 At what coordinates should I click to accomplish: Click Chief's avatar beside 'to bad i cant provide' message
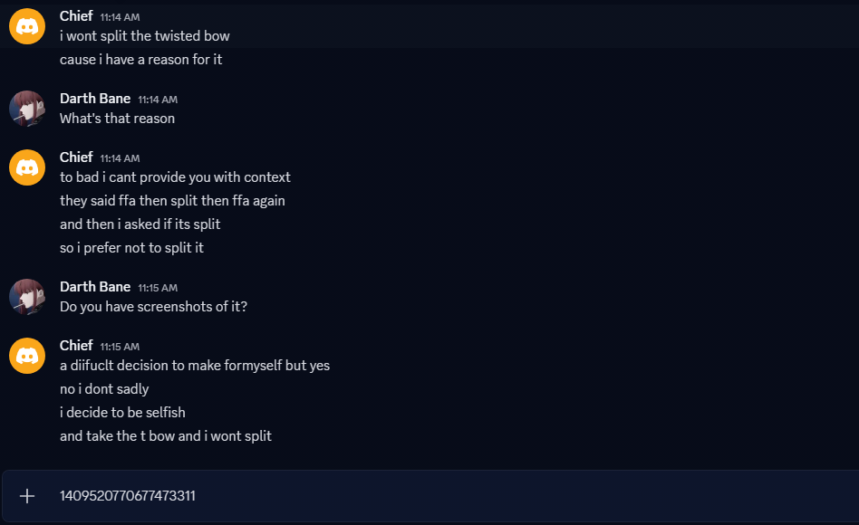pyautogui.click(x=27, y=167)
